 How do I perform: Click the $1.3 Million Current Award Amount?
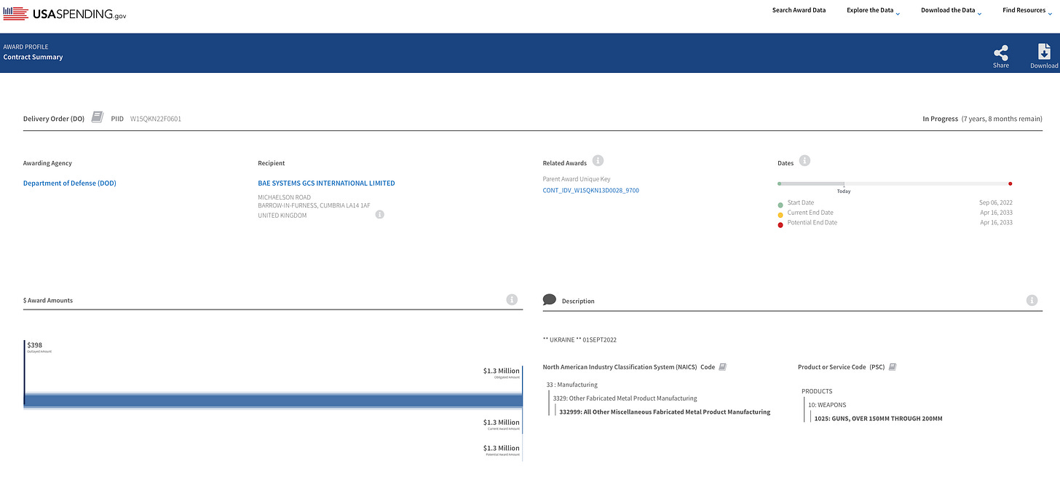(x=501, y=424)
